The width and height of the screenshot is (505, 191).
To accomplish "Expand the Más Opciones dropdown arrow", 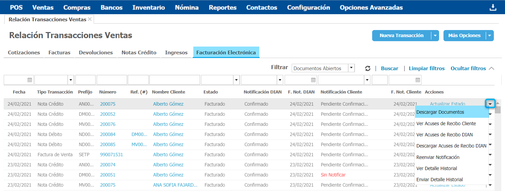I will (490, 35).
